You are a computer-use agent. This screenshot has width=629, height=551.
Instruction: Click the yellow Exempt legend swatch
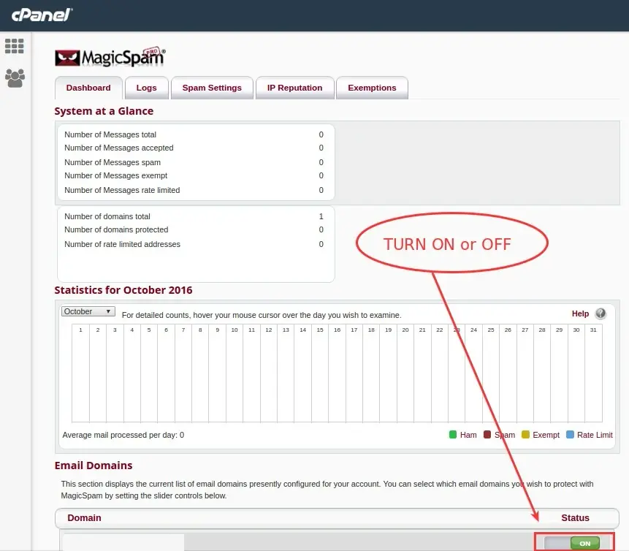click(525, 435)
